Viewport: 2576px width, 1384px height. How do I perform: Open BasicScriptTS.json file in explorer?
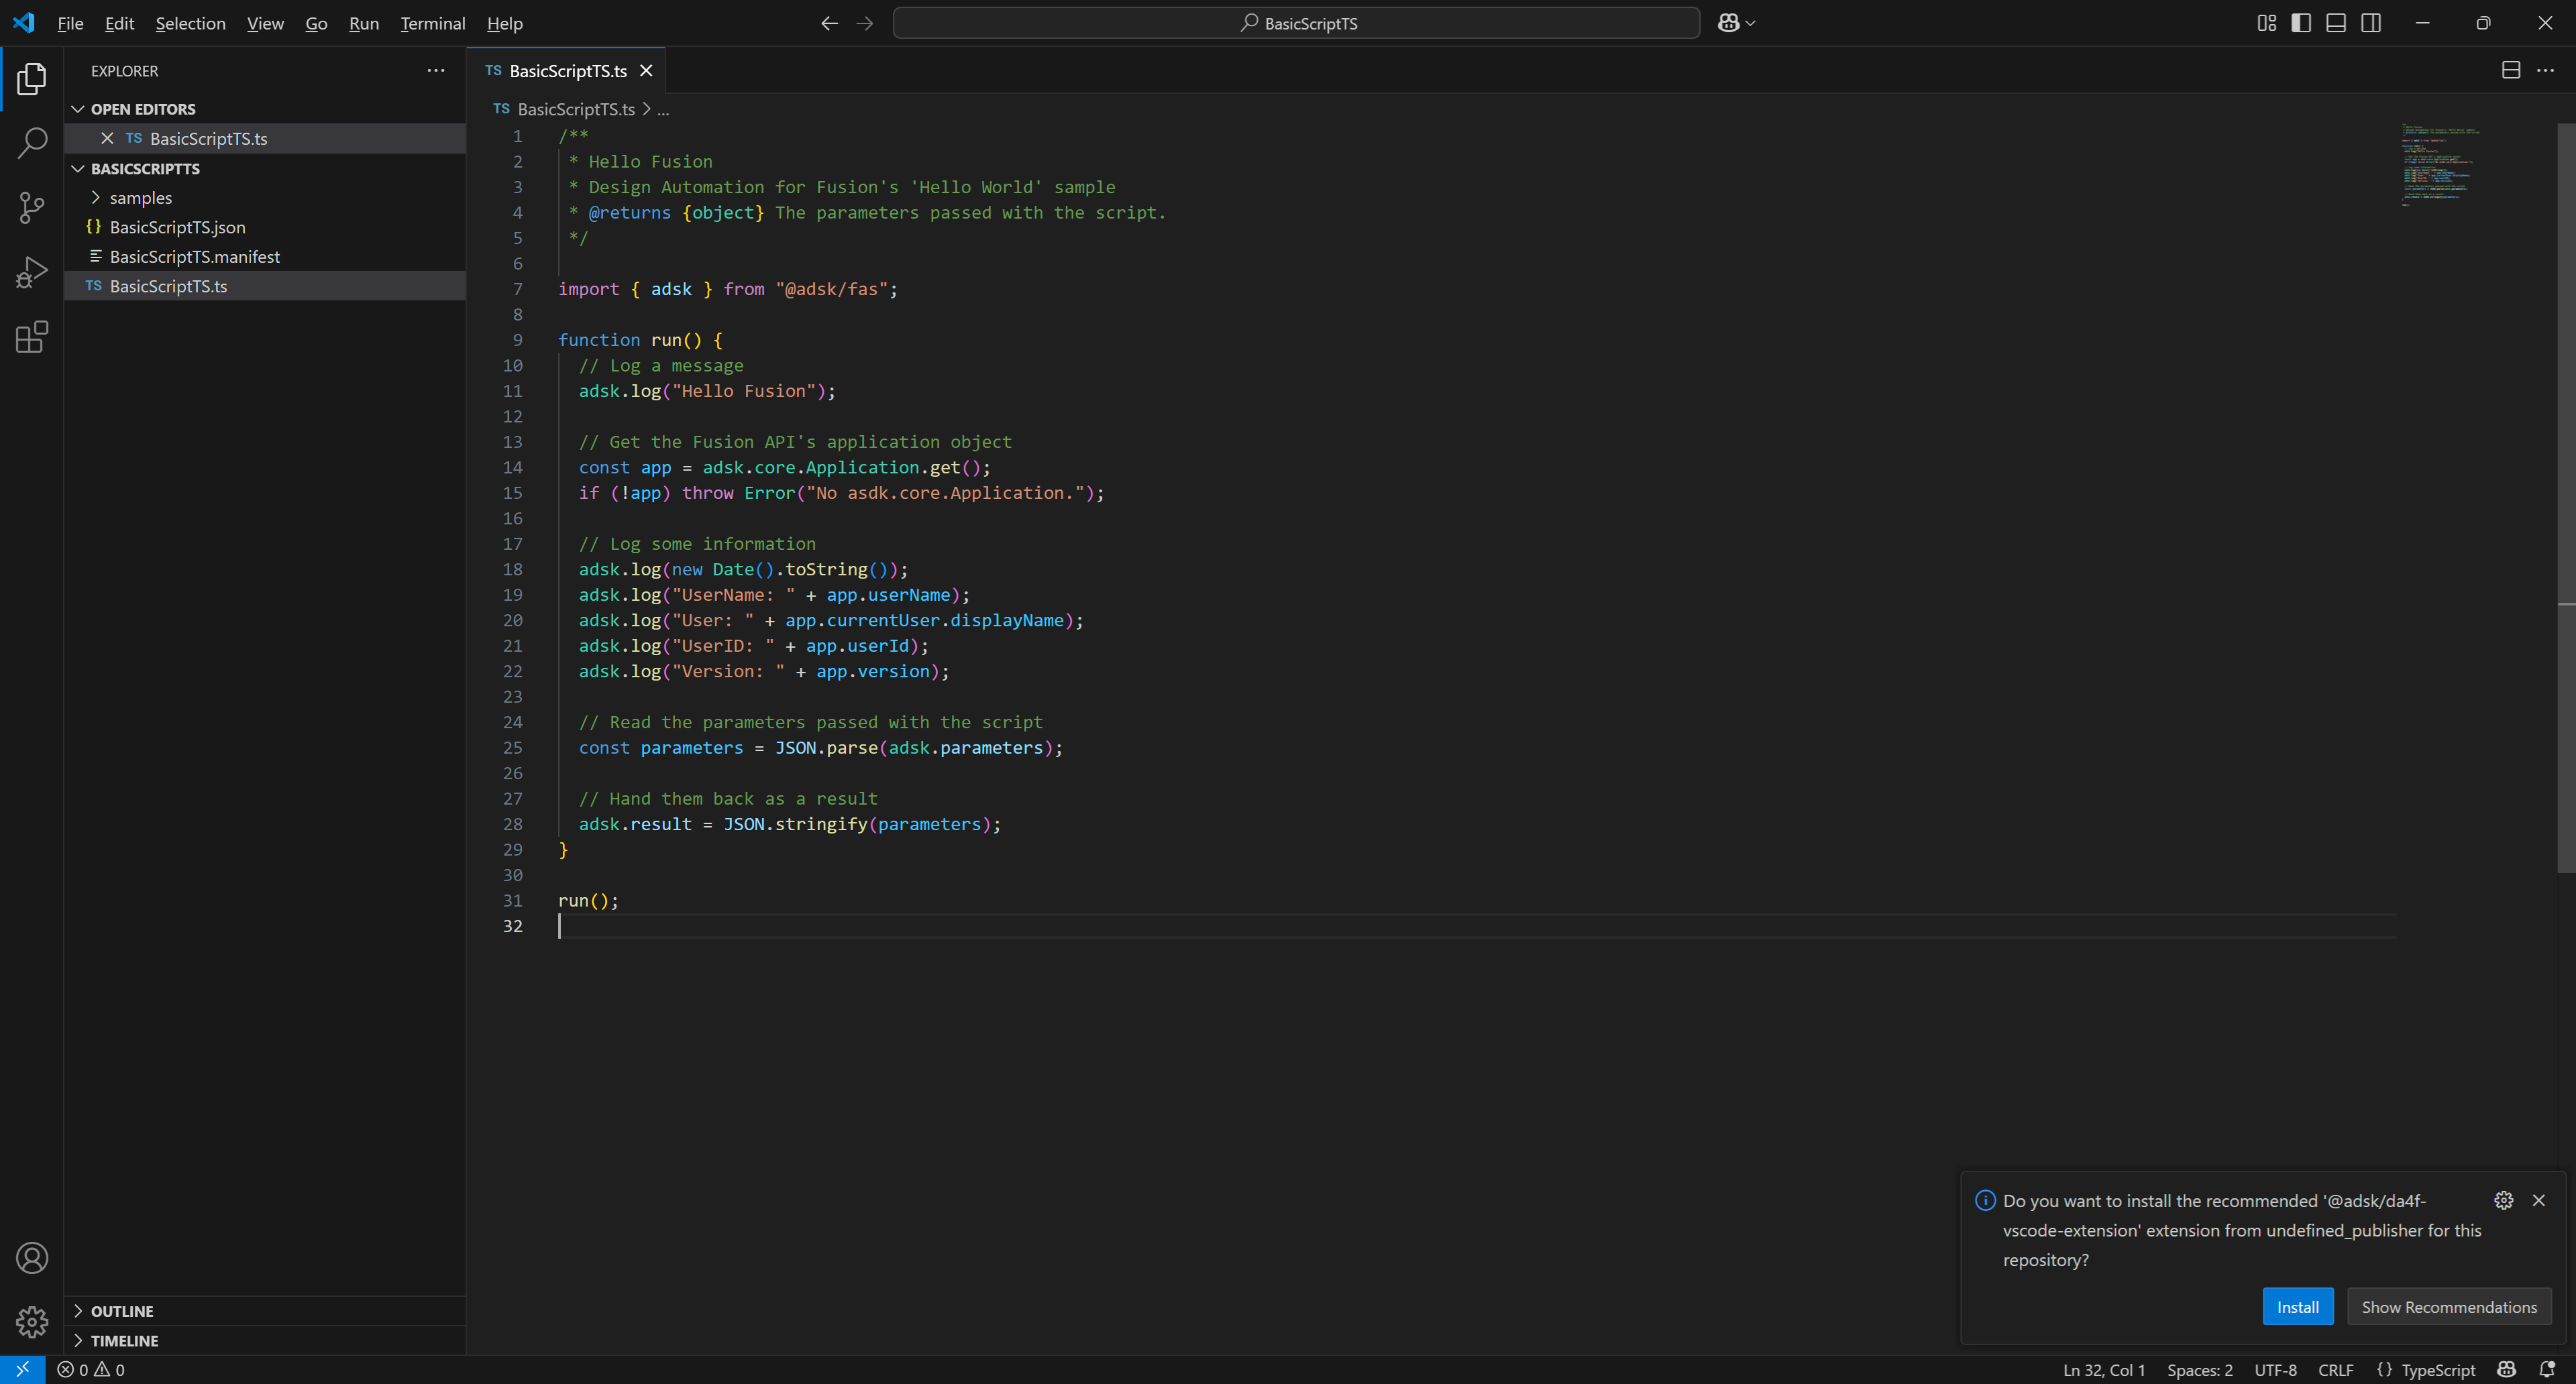265,227
